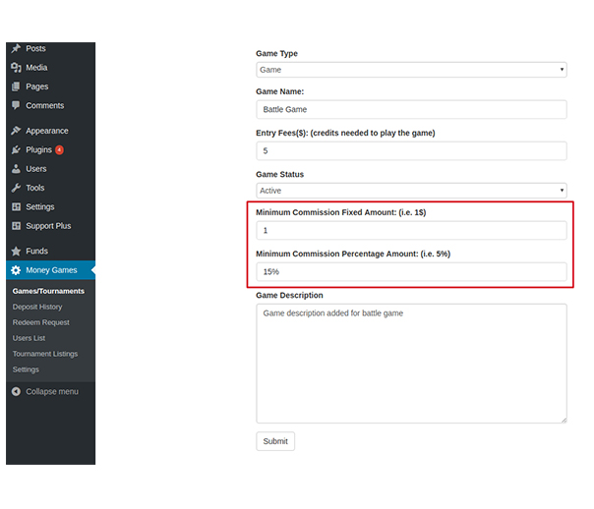The width and height of the screenshot is (594, 509).
Task: Open Deposit History submenu item
Action: coord(37,307)
